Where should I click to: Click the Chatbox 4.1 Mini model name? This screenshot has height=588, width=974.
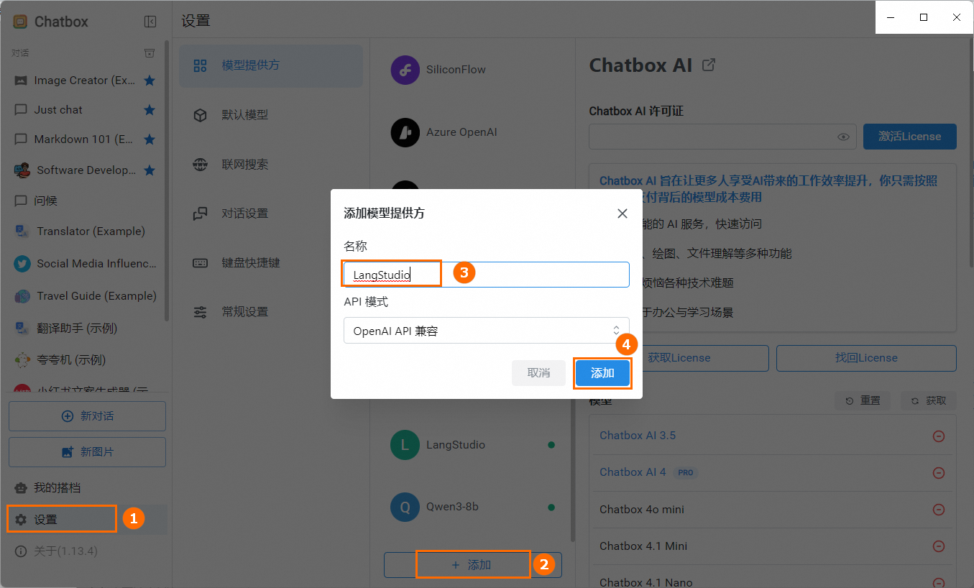point(643,546)
